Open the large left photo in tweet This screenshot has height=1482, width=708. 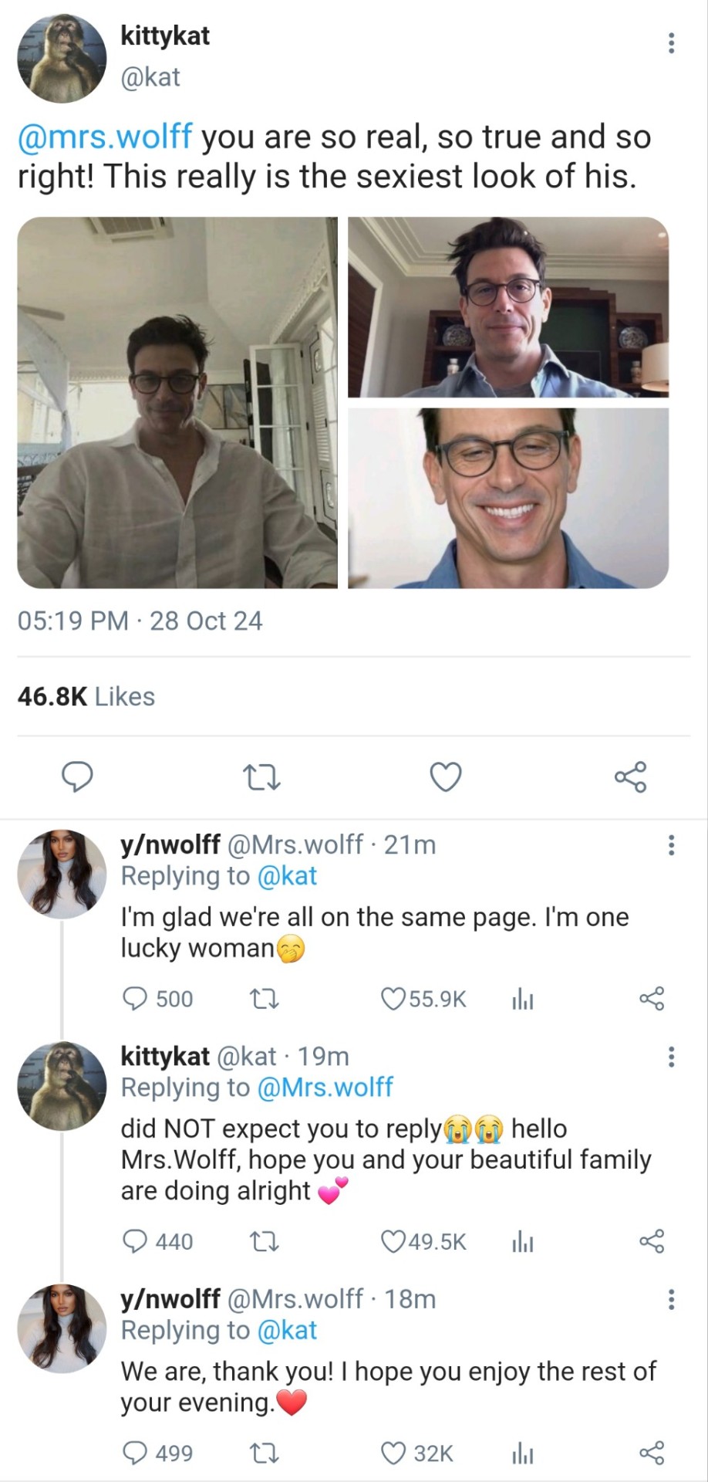(x=177, y=402)
